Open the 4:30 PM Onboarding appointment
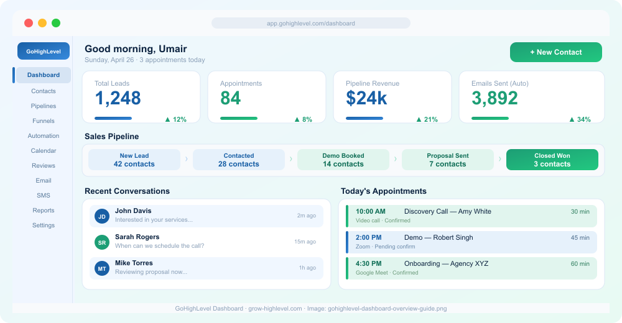 click(471, 268)
